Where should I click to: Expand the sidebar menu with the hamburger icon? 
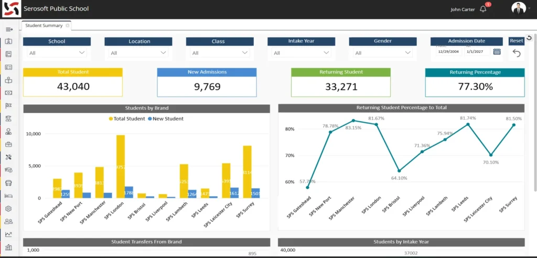pyautogui.click(x=8, y=29)
